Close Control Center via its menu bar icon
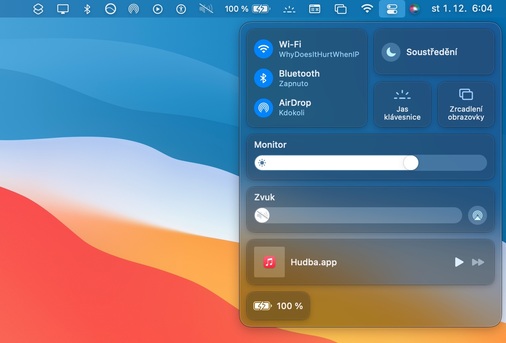This screenshot has height=343, width=506. click(x=392, y=9)
